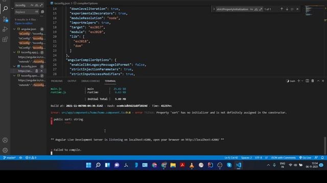327x183 pixels.
Task: Replace the selected tsconfig.json search match
Action: [x=37, y=71]
